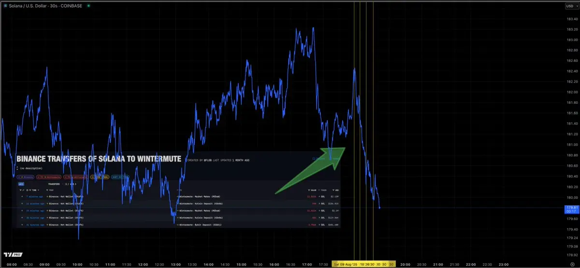
Task: Open the @FLOB creator link
Action: pos(208,159)
